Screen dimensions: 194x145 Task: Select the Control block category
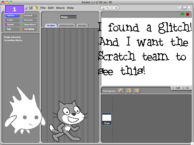[x=30, y=16]
